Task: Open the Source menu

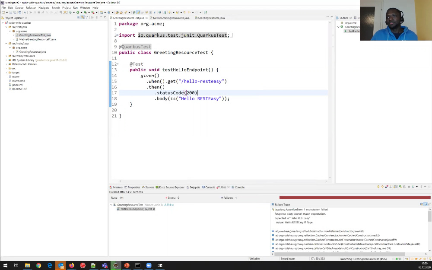Action: (x=19, y=8)
